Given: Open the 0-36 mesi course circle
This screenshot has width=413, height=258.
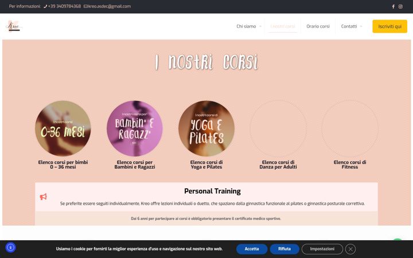Looking at the screenshot, I should (63, 128).
